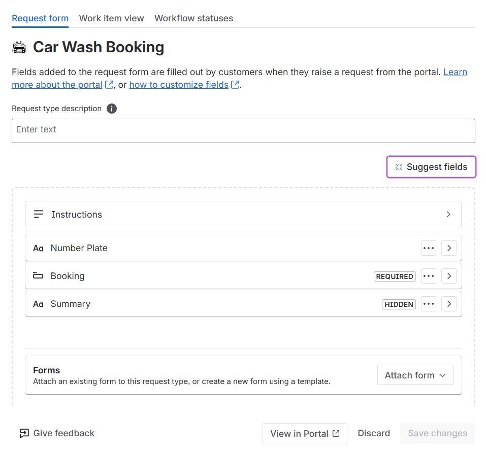Click the info icon beside Request type description
Viewport: 486px width, 454px height.
click(112, 109)
